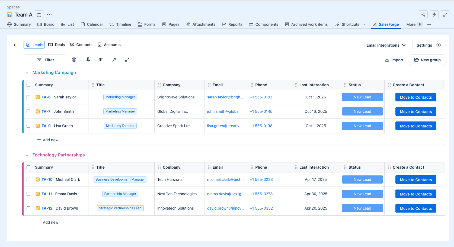
Task: Click the expand arrows icon beside collapse
Action: 127,60
